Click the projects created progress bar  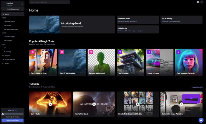pos(12,114)
